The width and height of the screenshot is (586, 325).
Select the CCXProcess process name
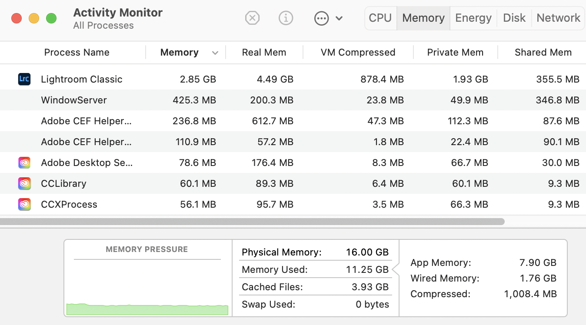pos(69,204)
